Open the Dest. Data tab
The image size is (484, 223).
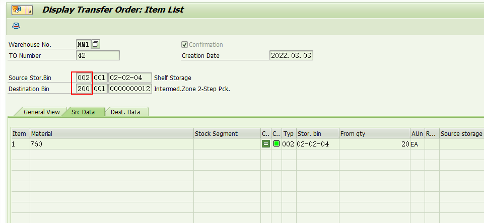(x=126, y=112)
